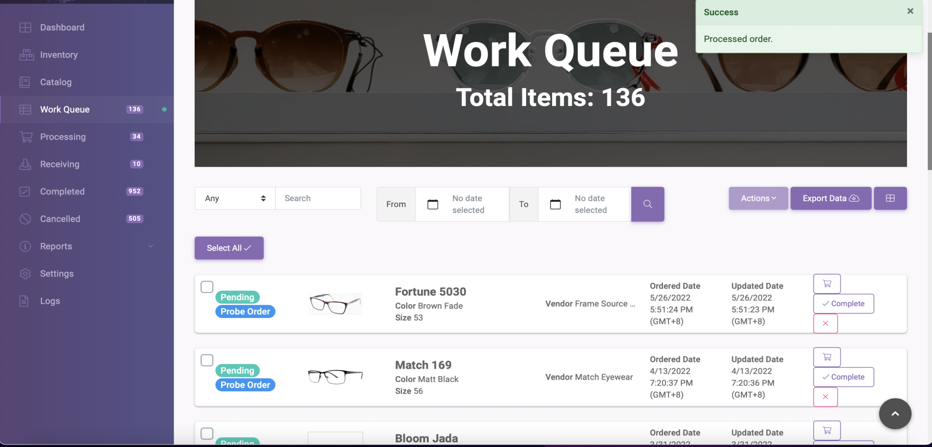Open the Actions dropdown menu
This screenshot has width=932, height=447.
[x=758, y=198]
